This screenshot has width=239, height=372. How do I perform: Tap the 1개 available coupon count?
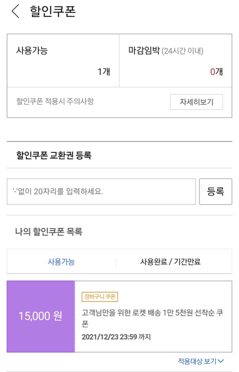point(104,72)
